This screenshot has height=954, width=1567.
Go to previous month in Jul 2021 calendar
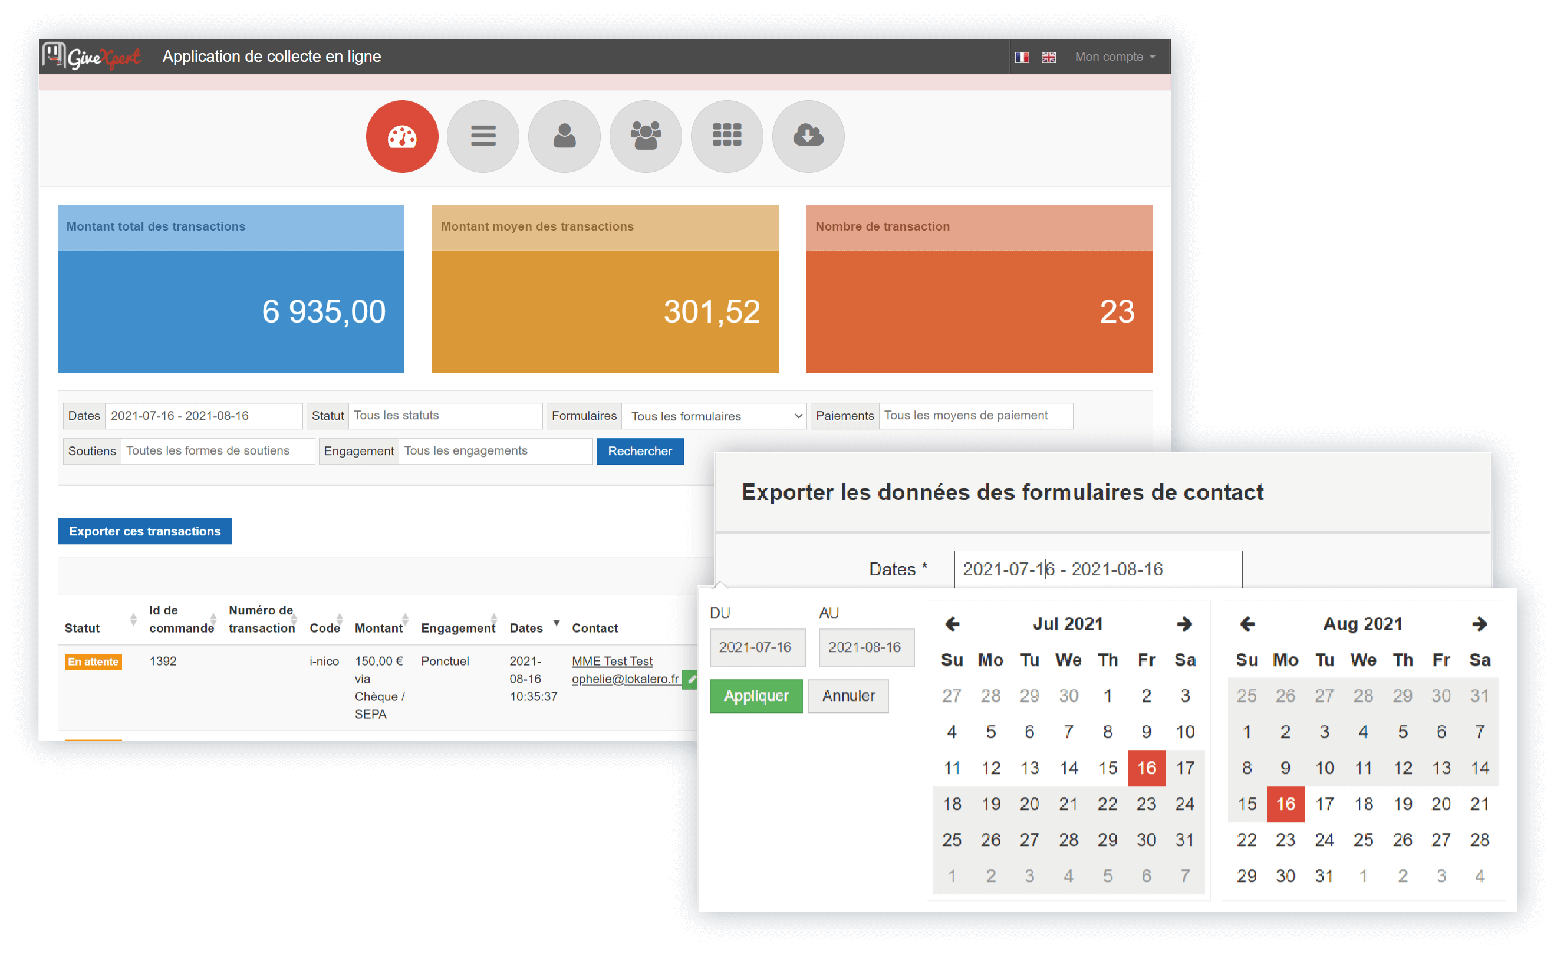tap(952, 624)
